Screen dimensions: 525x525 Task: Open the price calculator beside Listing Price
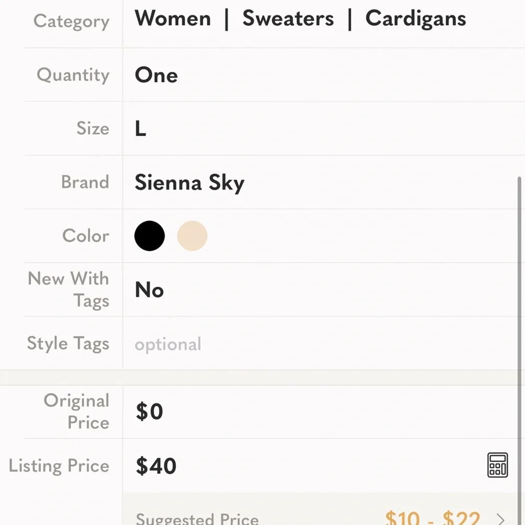[497, 464]
